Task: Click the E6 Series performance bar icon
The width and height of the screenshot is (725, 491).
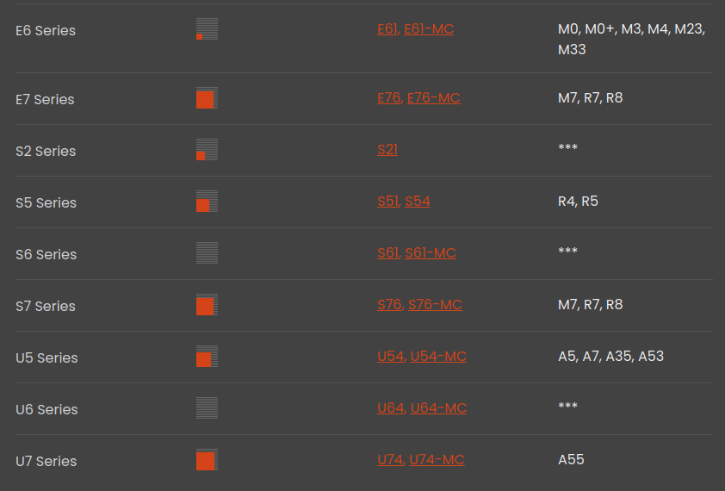Action: tap(207, 29)
